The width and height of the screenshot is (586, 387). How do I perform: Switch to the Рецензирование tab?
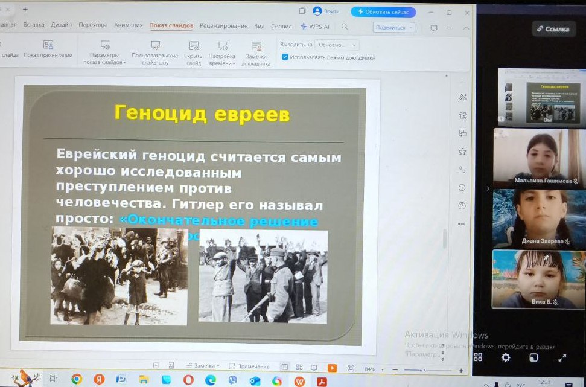[x=223, y=26]
